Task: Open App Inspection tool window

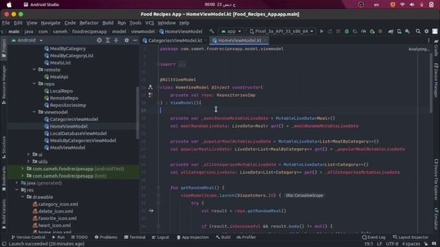Action: point(192,237)
